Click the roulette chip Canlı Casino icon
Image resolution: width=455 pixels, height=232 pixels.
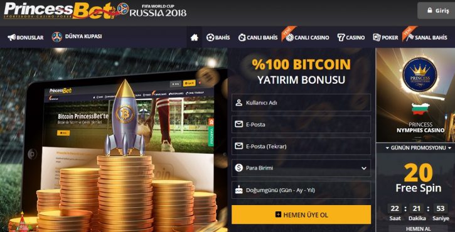pos(289,38)
